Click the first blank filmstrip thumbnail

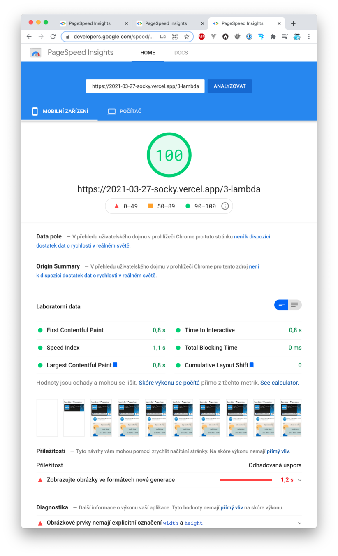pyautogui.click(x=47, y=418)
